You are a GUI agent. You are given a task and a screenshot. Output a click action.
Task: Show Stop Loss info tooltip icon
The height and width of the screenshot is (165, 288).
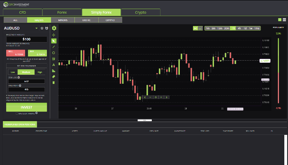[x=19, y=78]
